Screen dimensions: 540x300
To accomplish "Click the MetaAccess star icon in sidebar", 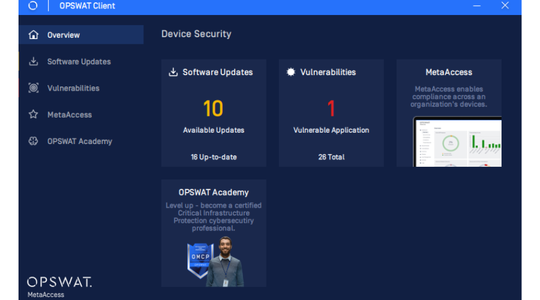I will click(x=34, y=115).
